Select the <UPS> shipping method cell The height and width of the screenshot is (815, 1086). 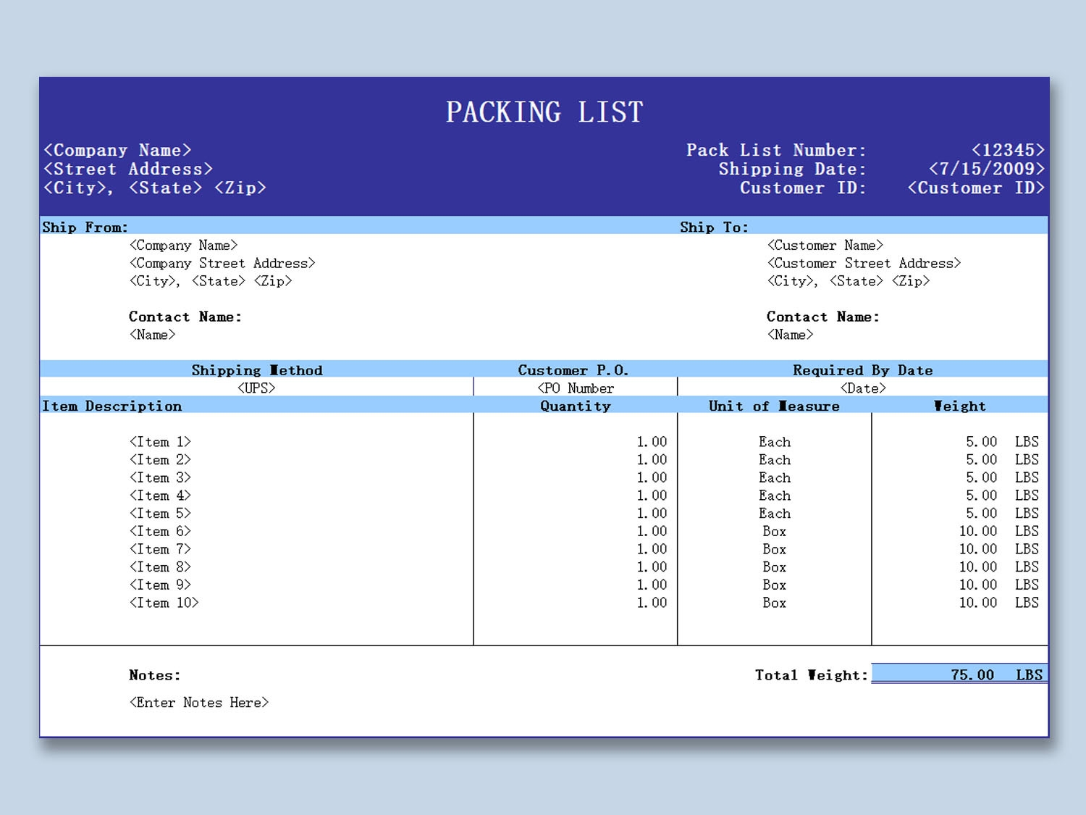click(x=256, y=388)
